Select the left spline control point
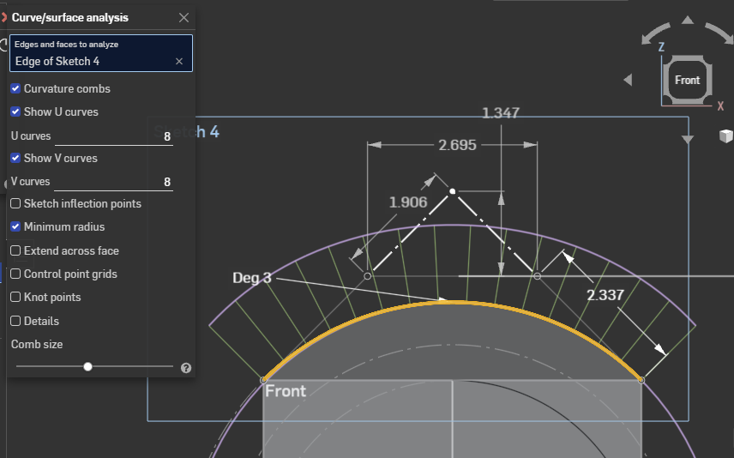 point(368,276)
